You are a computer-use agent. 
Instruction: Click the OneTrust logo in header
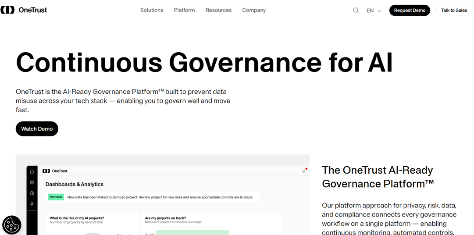pos(24,10)
